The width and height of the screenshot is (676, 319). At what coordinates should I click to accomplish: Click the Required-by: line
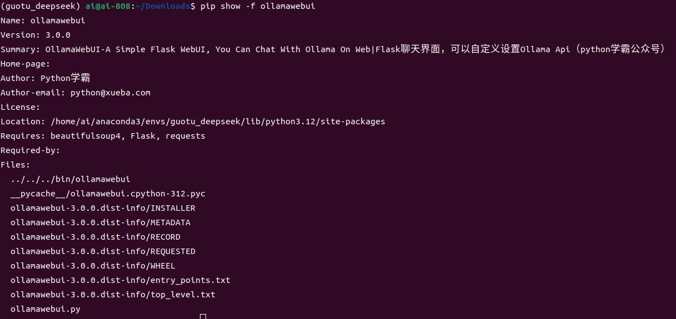[30, 150]
